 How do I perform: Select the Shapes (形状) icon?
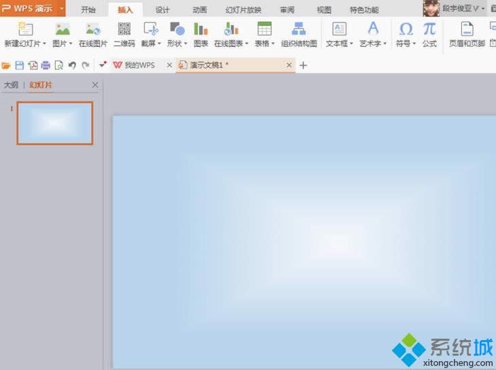pyautogui.click(x=177, y=29)
